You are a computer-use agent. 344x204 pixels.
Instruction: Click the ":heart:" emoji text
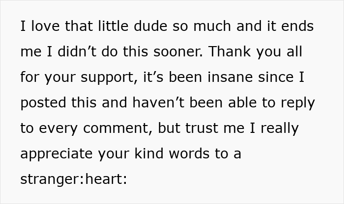(104, 179)
